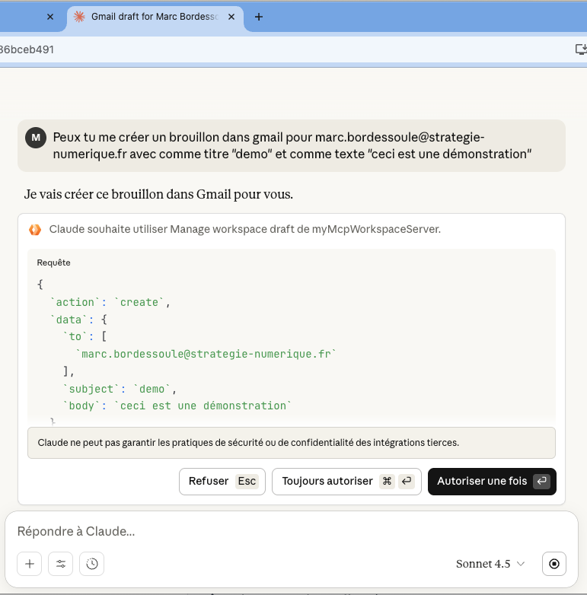
Task: Open the plus attachment menu
Action: 30,564
